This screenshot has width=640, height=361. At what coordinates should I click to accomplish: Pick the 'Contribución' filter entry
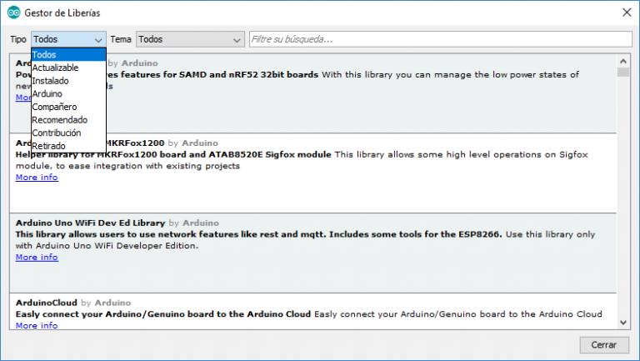(57, 133)
